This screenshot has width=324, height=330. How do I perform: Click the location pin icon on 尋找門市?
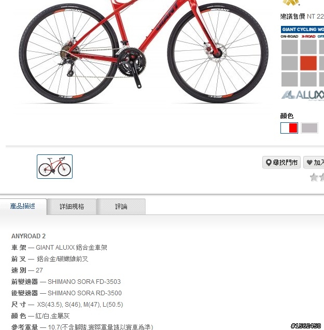pyautogui.click(x=269, y=163)
